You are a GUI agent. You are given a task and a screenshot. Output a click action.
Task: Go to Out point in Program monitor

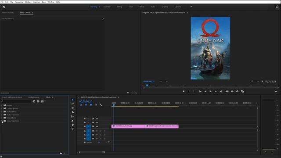pos(221,91)
